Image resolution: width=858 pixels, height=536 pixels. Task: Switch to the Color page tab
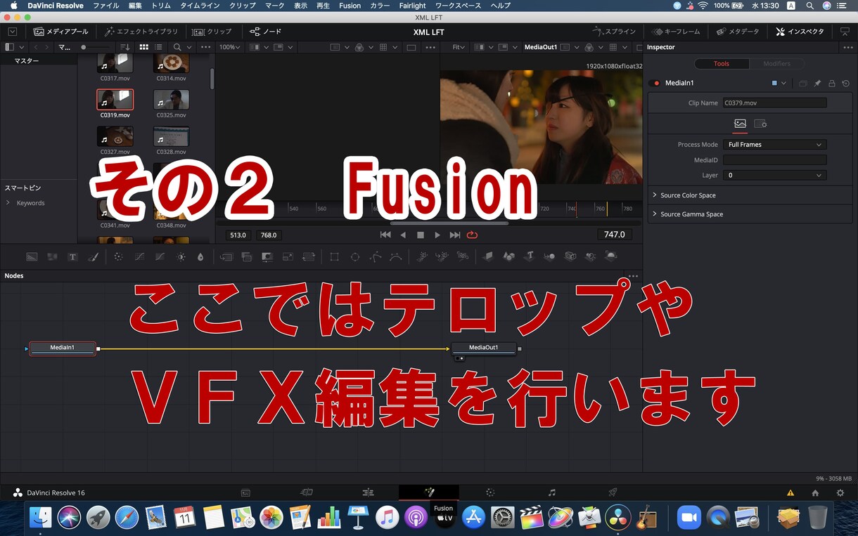tap(490, 493)
